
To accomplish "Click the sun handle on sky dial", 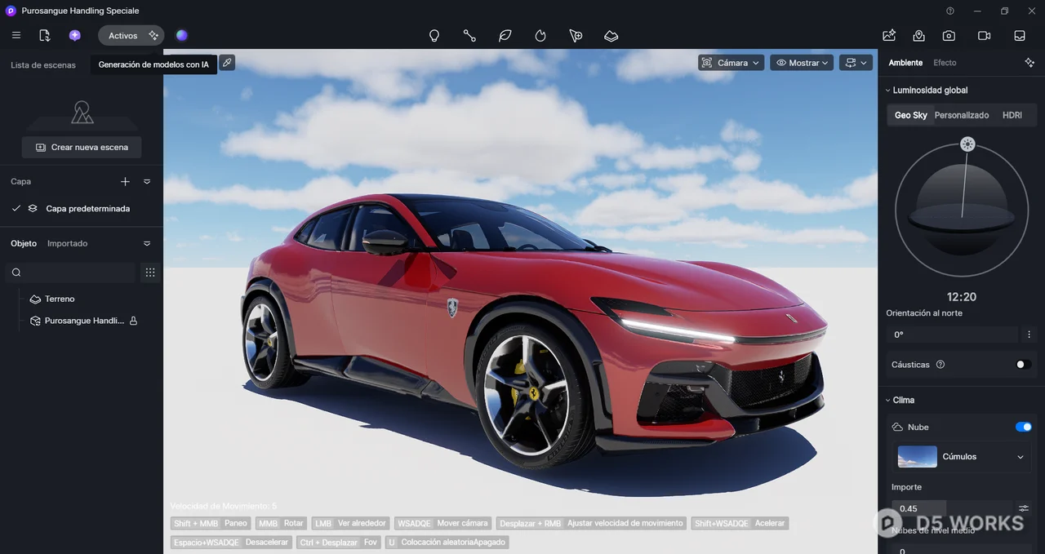I will (967, 144).
